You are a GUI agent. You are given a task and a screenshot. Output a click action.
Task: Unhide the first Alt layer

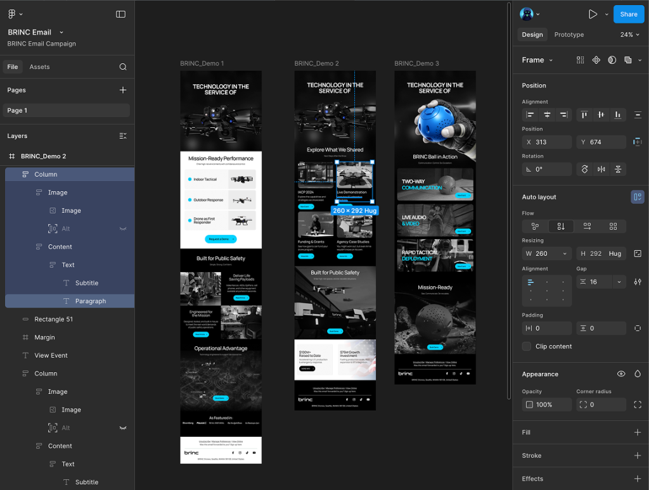[x=123, y=229]
